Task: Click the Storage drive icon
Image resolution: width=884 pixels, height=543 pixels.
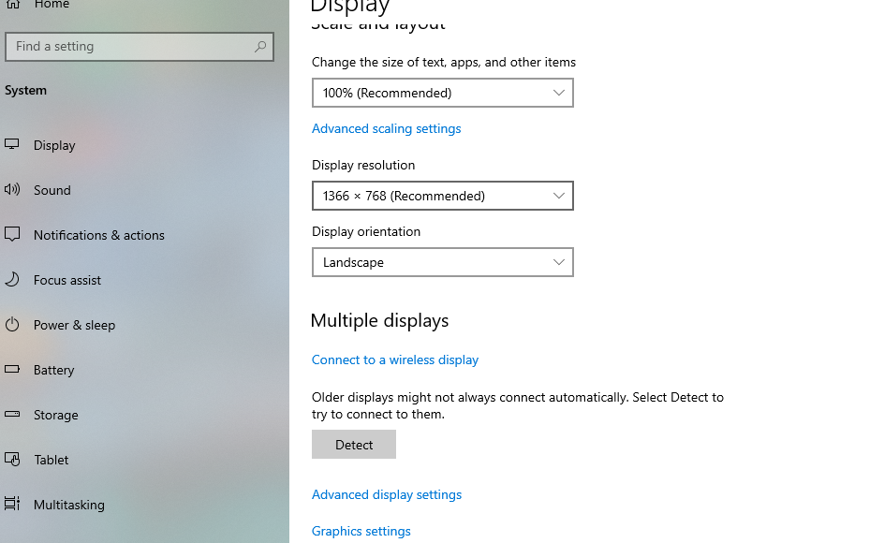Action: (12, 415)
